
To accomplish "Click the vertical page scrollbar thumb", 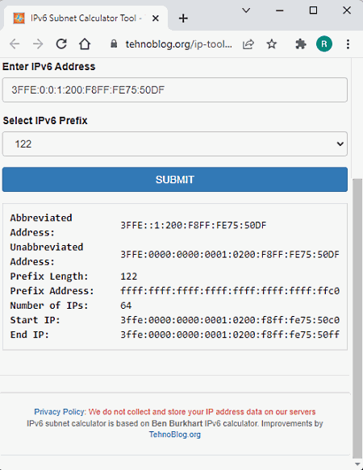I will coord(357,318).
